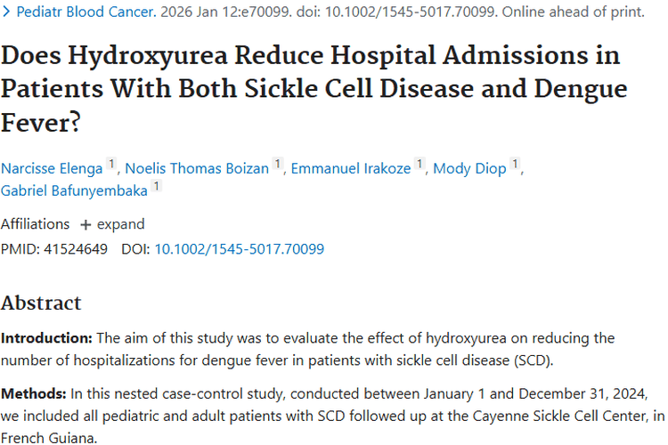
Task: Click affiliation superscript 1 after Mody Diop
Action: [515, 165]
